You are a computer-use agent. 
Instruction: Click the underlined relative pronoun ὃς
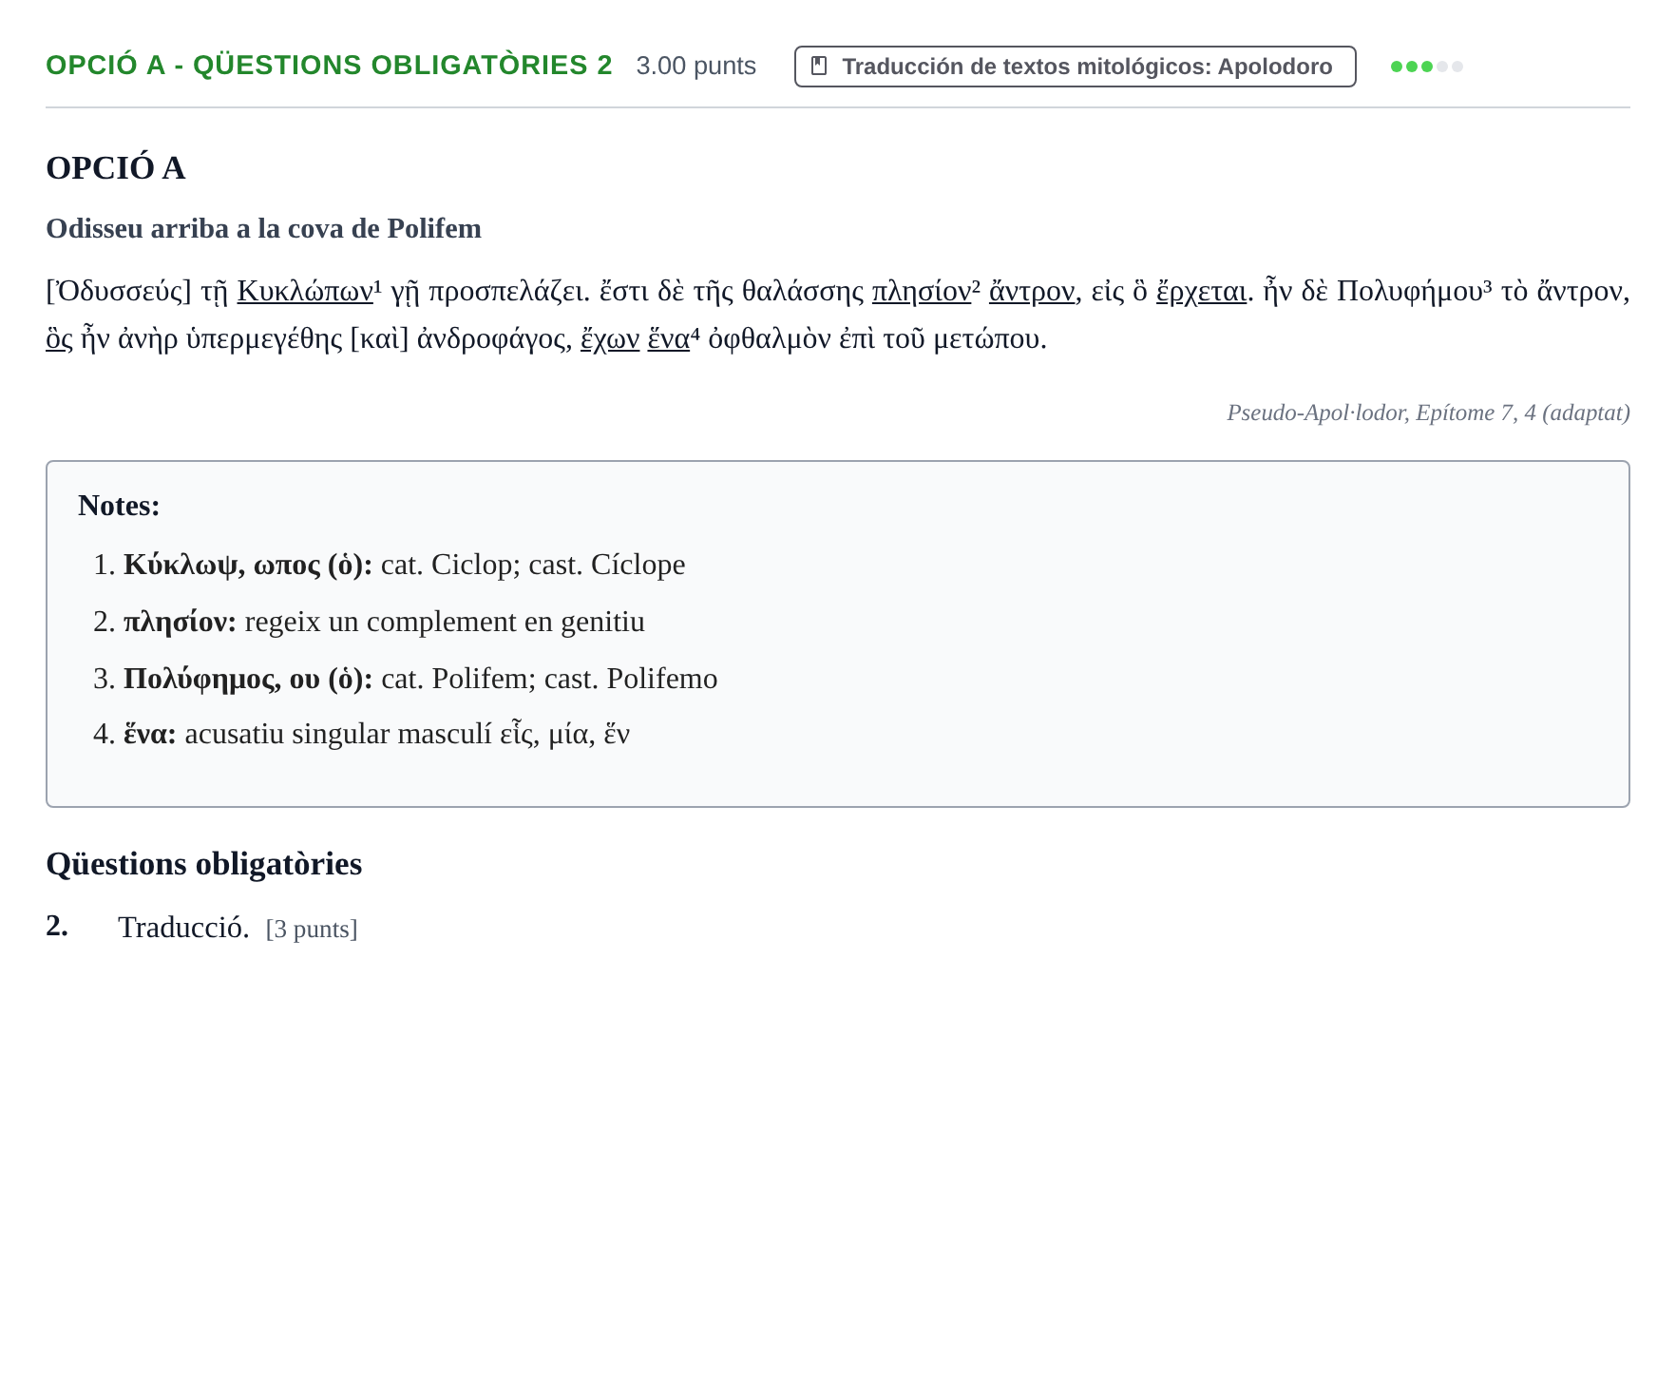[x=59, y=338]
